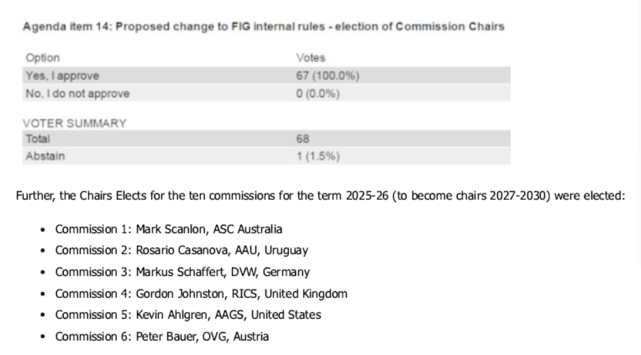Click the VOTER SUMMARY heading

(x=65, y=123)
